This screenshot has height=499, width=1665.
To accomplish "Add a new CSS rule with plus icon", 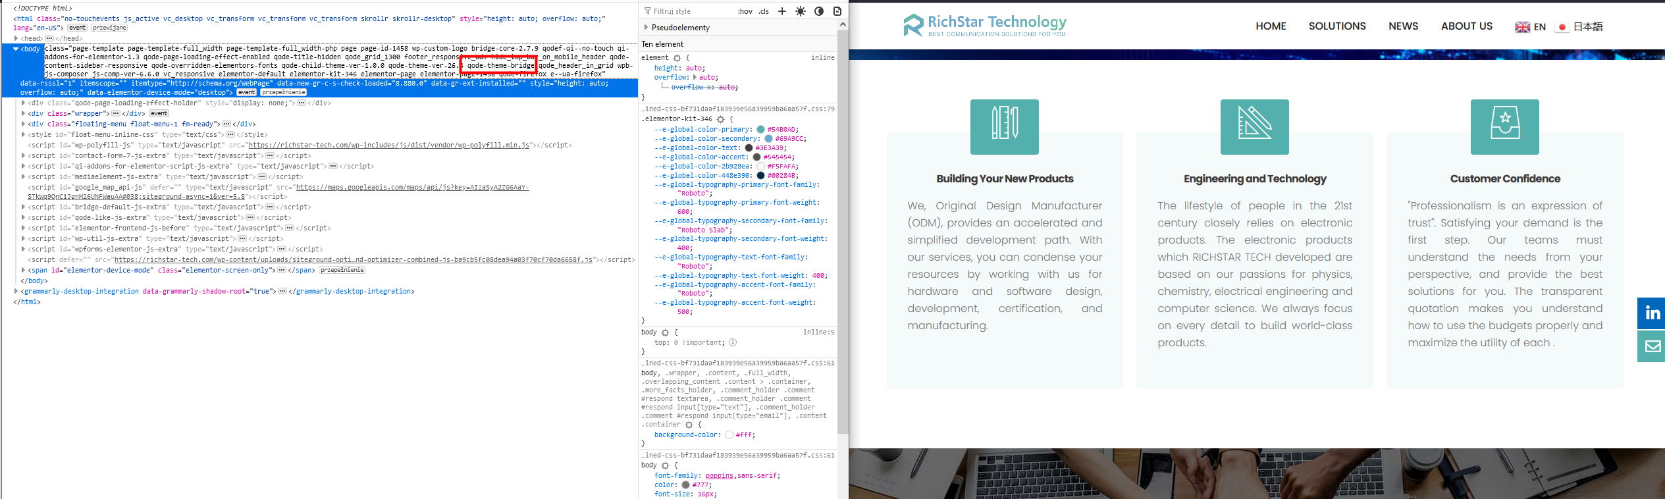I will point(782,11).
